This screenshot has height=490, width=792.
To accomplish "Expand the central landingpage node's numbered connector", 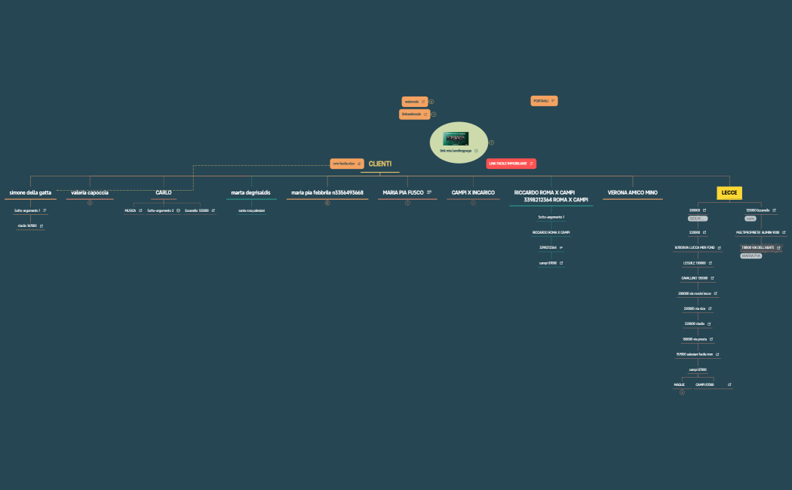I will tap(492, 142).
